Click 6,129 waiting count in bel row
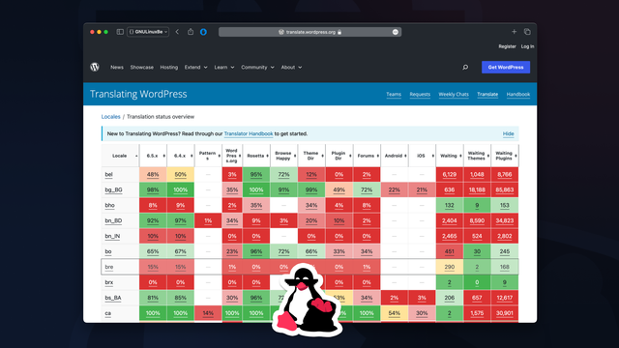619x348 pixels. point(449,174)
